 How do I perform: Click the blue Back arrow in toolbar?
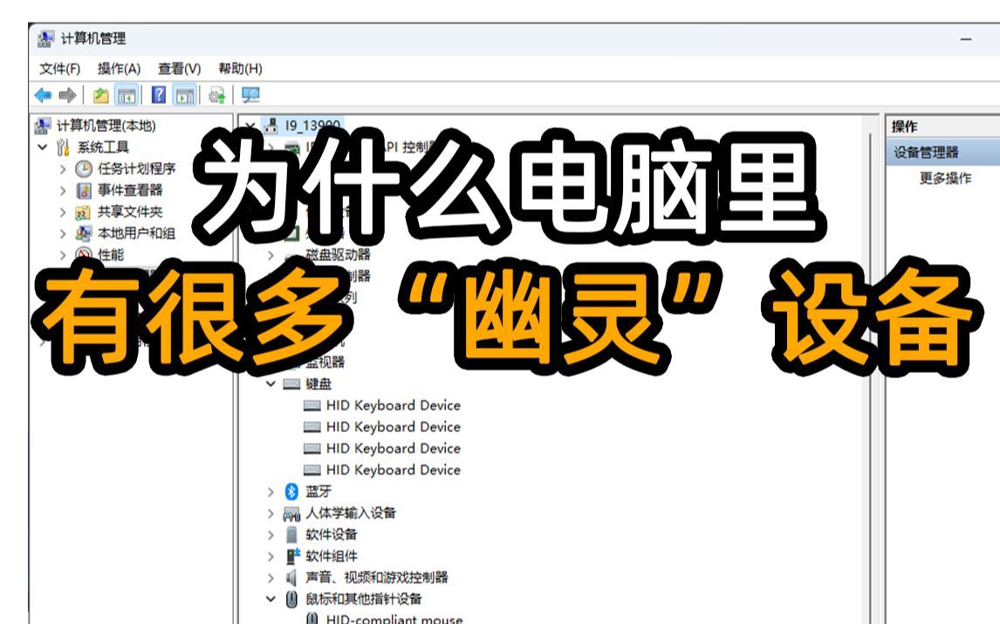(x=43, y=95)
